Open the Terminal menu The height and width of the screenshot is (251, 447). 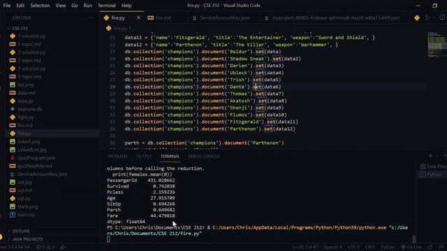(x=107, y=6)
